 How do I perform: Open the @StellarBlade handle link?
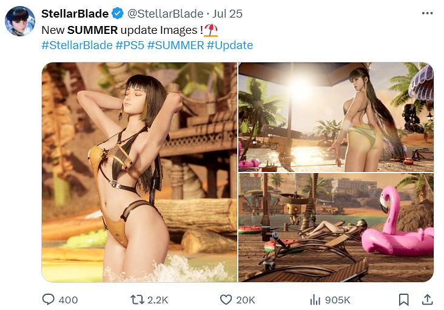tap(165, 13)
